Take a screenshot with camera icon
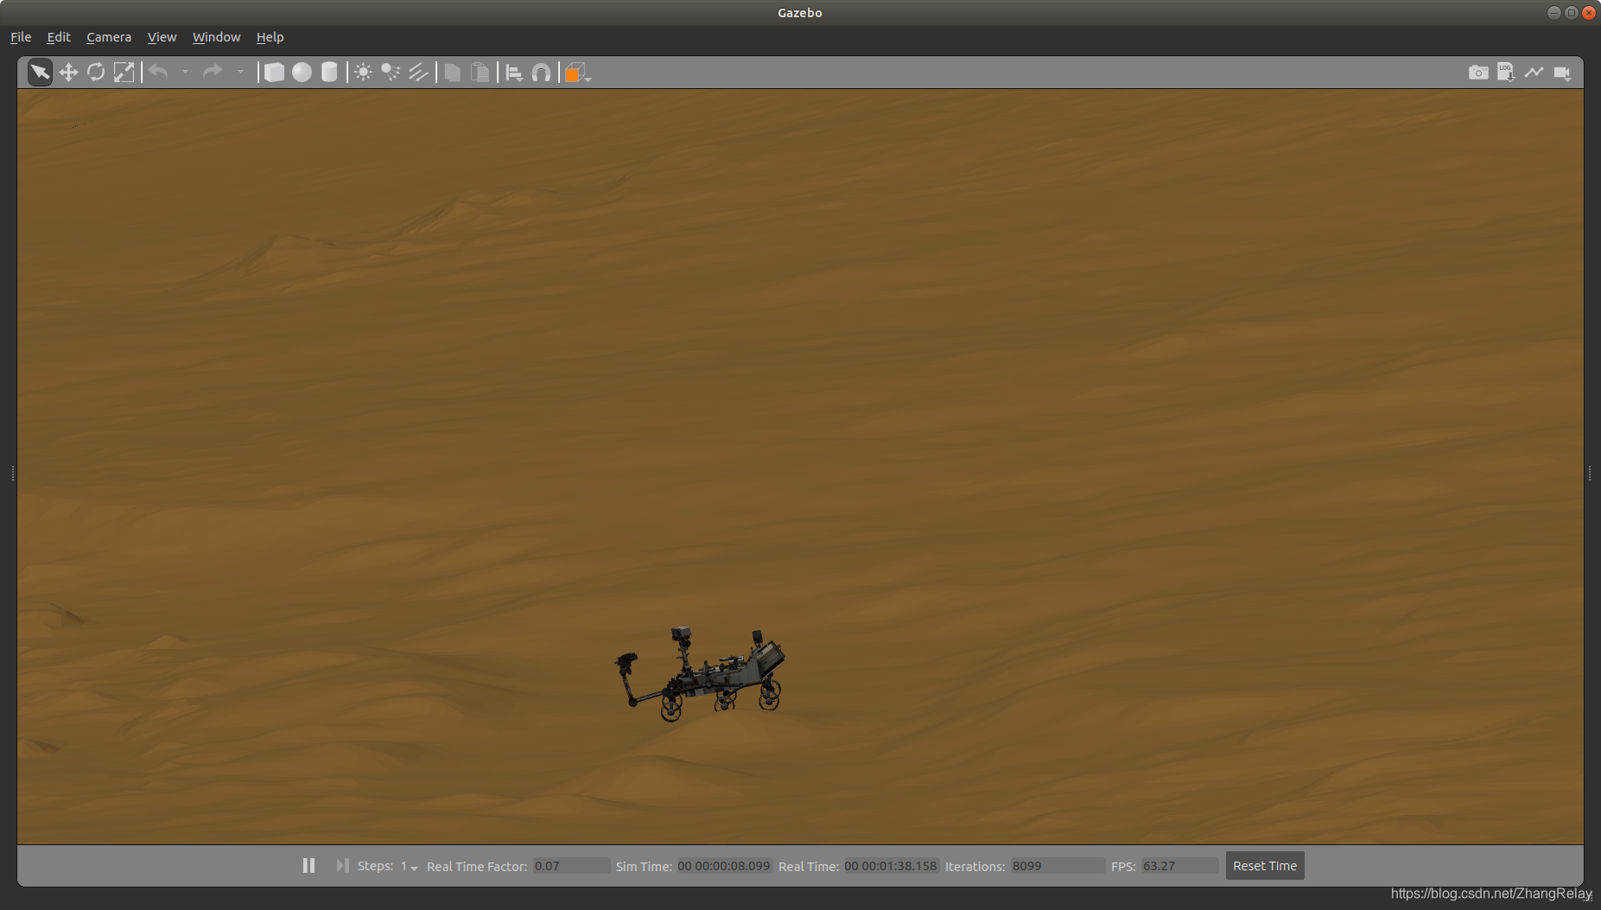This screenshot has width=1601, height=910. 1478,73
